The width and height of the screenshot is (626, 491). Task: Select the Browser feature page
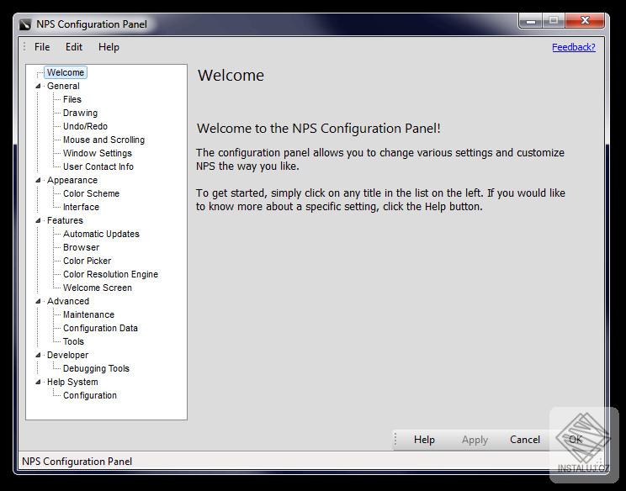(x=81, y=247)
